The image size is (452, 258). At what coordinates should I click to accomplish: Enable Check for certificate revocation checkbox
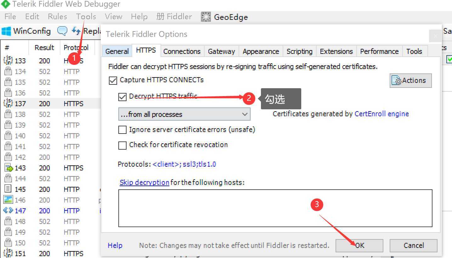click(122, 145)
